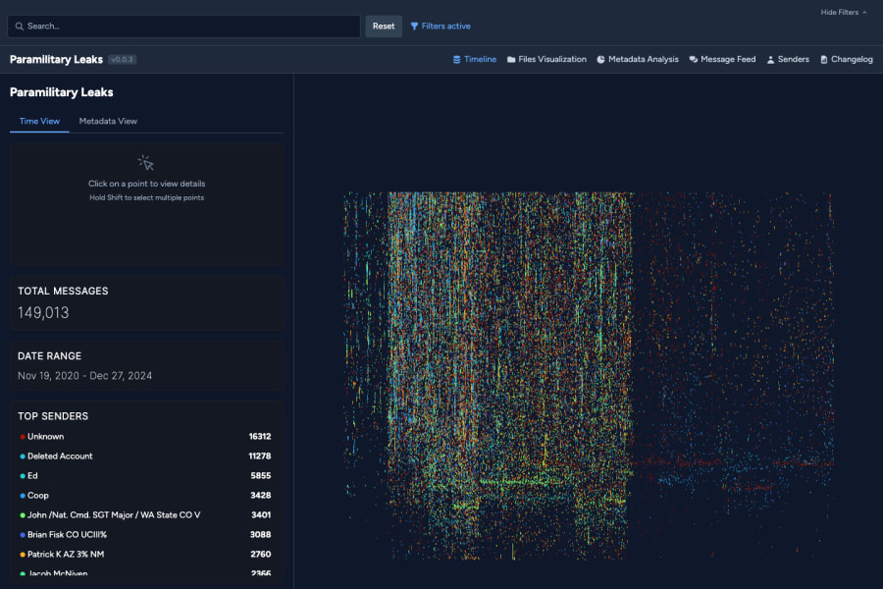The width and height of the screenshot is (883, 589).
Task: Click the date range Nov 19, 2020 - Dec 27, 2024
Action: (x=85, y=376)
